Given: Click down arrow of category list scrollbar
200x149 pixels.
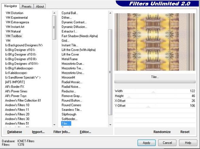Looking at the screenshot, I should [x=54, y=125].
